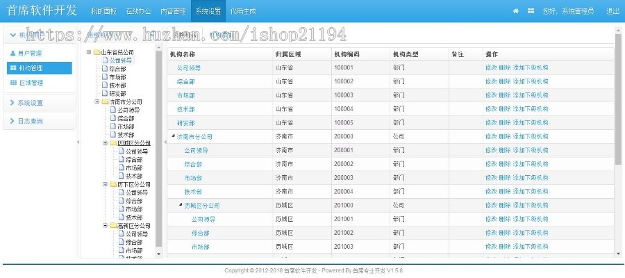Click 退出 to log out
The width and height of the screenshot is (625, 278).
point(612,11)
